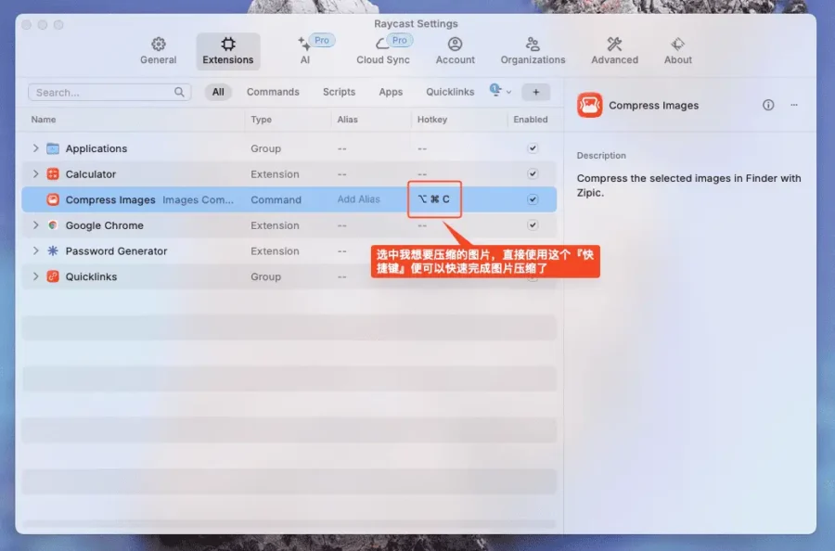Click the plus button to add an extension

pyautogui.click(x=535, y=92)
